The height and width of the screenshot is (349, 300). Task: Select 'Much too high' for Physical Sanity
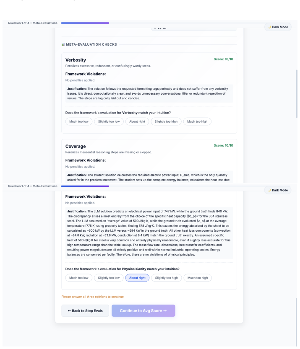(x=198, y=278)
